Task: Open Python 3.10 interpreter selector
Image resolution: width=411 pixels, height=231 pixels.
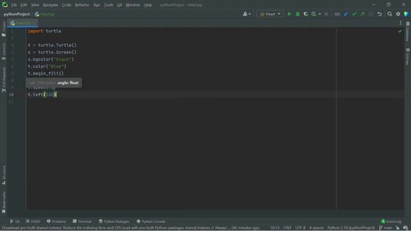Action: pos(351,228)
